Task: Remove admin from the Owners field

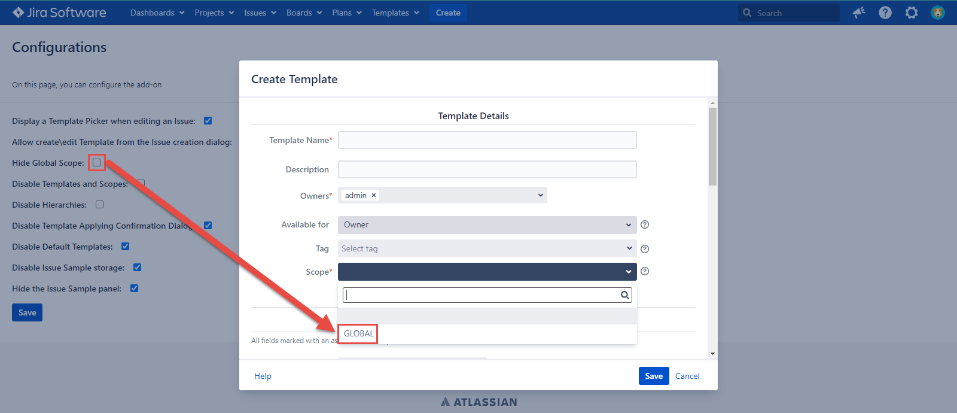Action: click(374, 195)
